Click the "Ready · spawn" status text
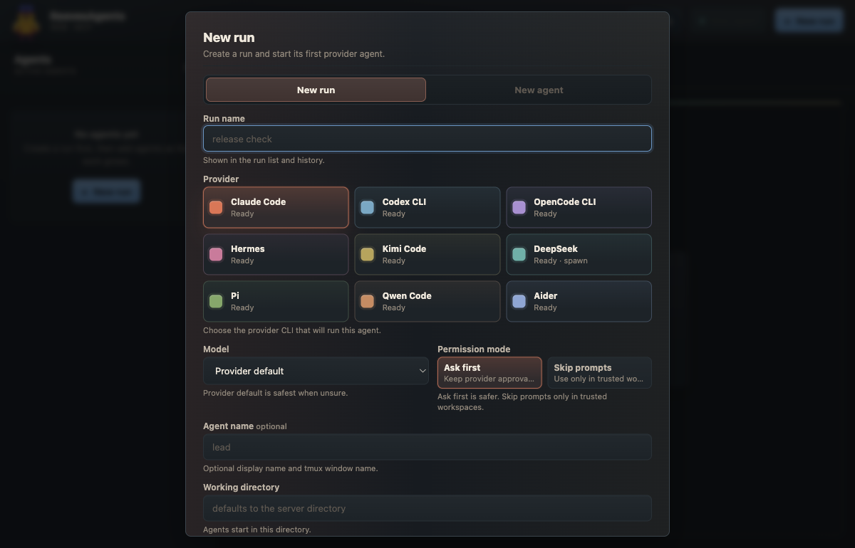The width and height of the screenshot is (855, 548). (561, 260)
